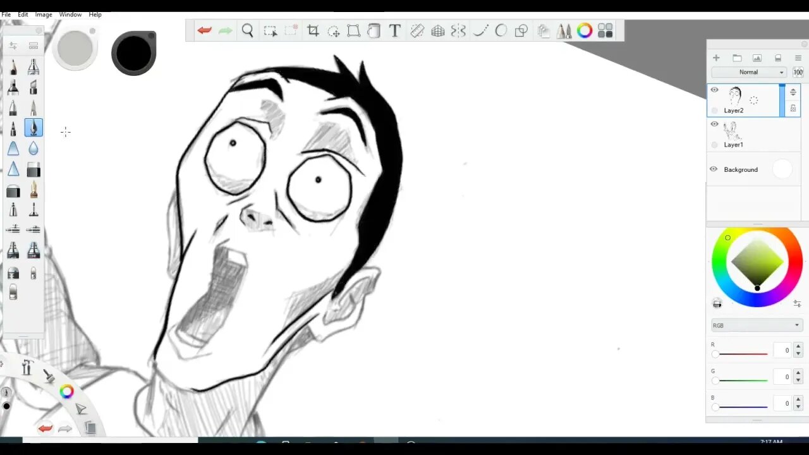809x455 pixels.
Task: Click inside the color wheel diamond
Action: pos(757,262)
